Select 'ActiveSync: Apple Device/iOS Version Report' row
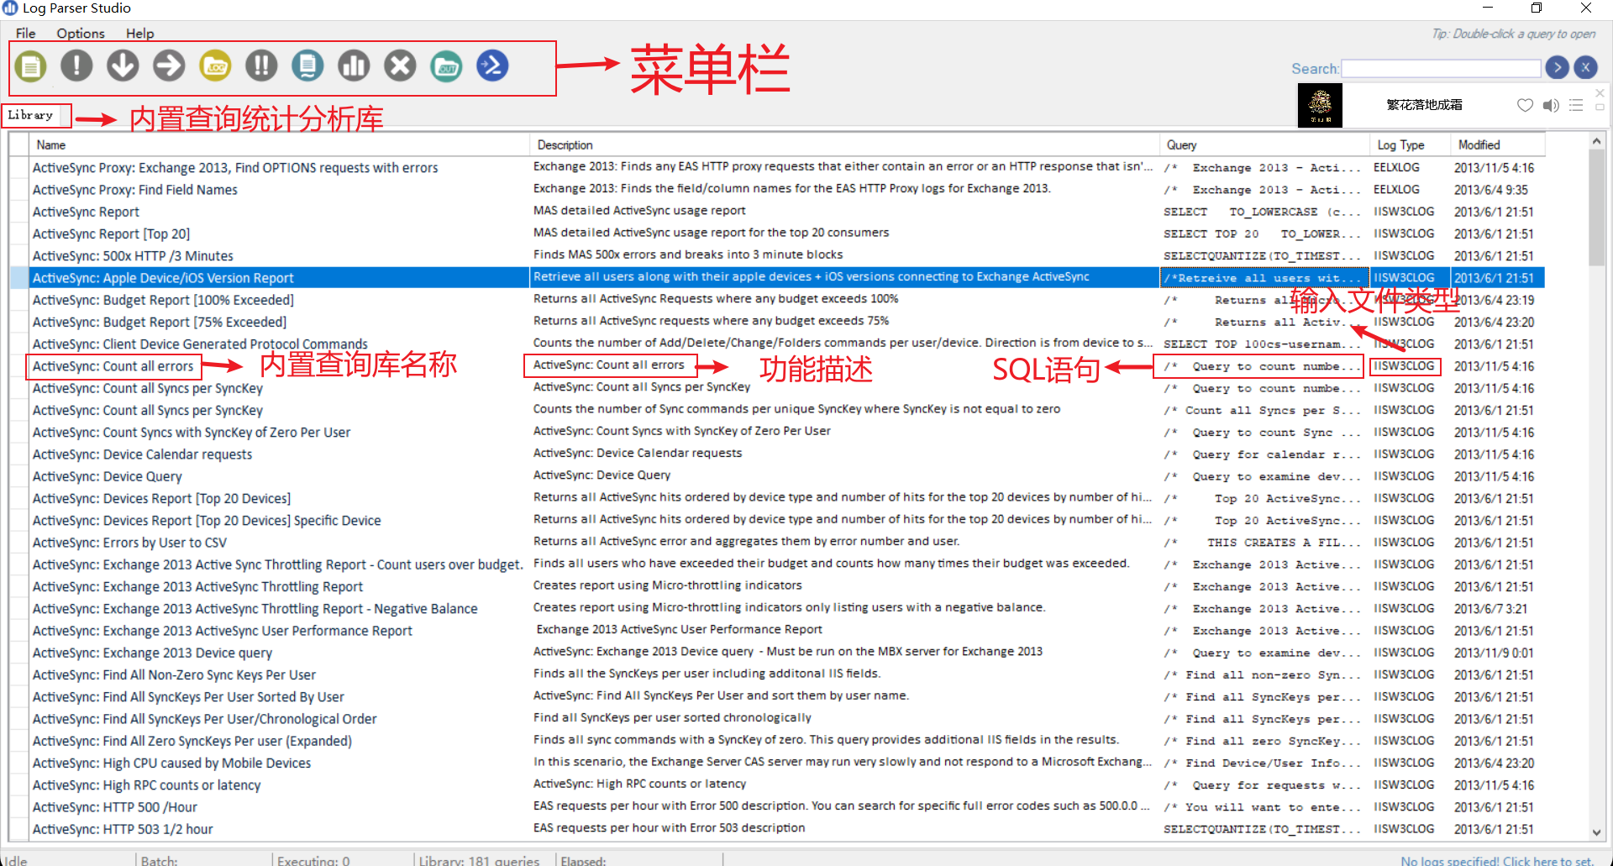The image size is (1613, 866). click(x=777, y=278)
